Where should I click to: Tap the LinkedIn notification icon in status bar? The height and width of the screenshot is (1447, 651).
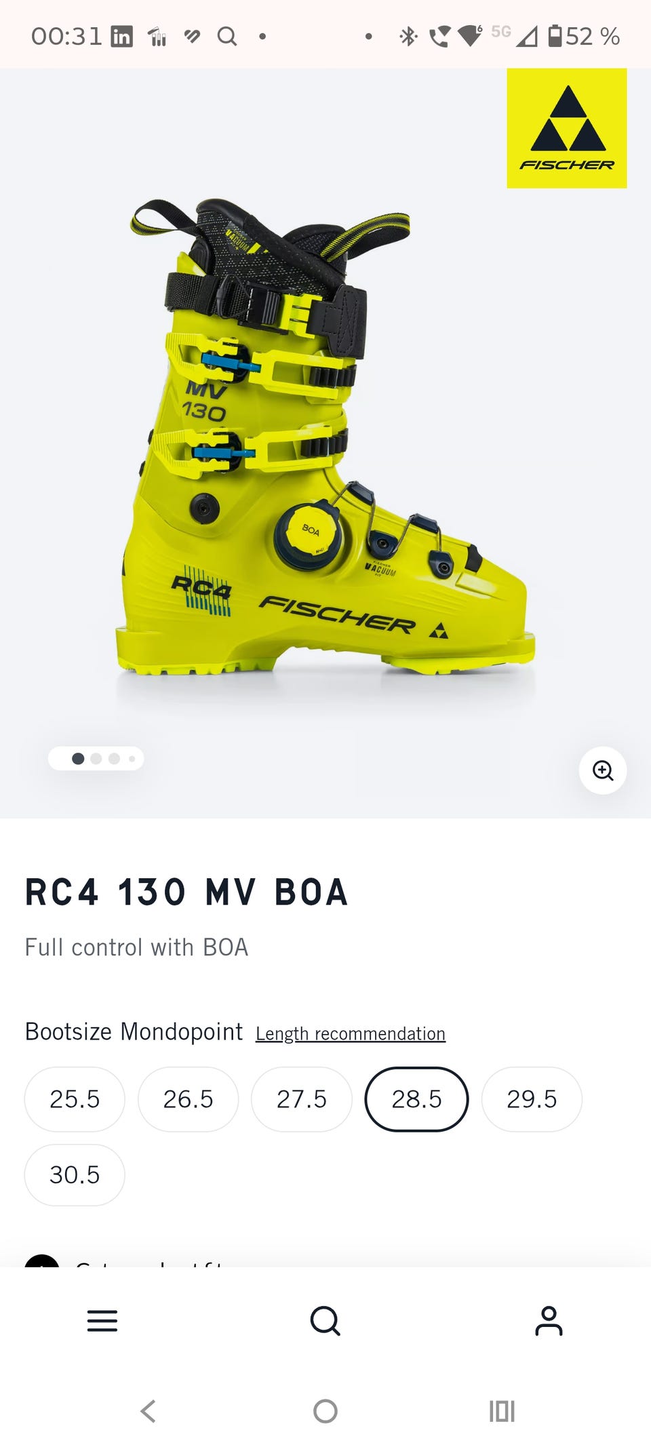tap(122, 36)
